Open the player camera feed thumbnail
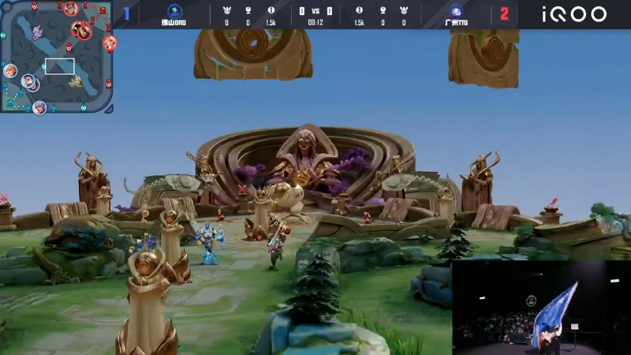Screen dimensions: 631x355 (541, 308)
